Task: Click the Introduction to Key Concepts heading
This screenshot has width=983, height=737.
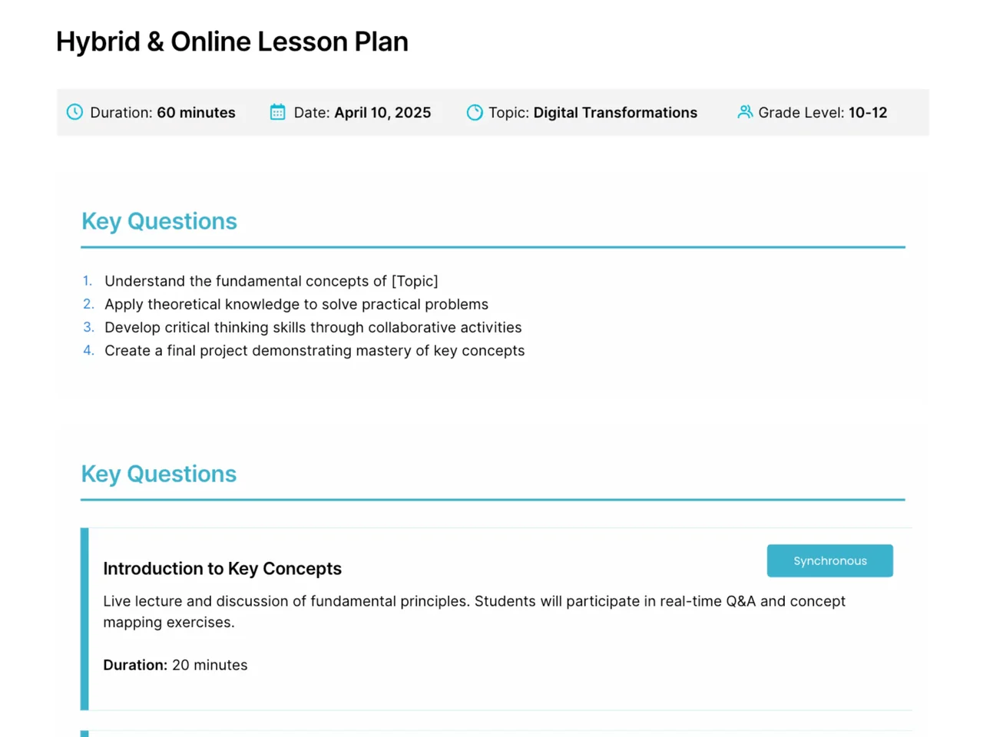Action: click(x=222, y=568)
